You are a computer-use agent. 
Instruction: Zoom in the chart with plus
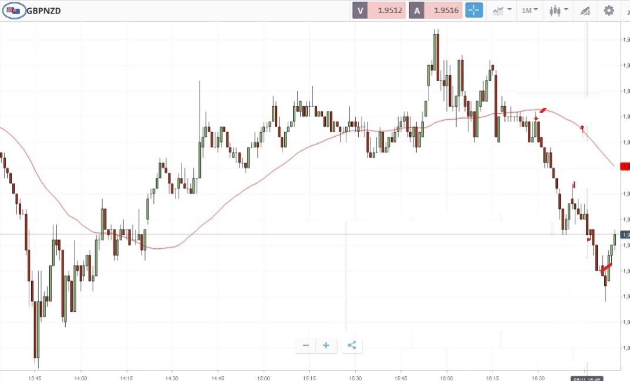[x=326, y=345]
